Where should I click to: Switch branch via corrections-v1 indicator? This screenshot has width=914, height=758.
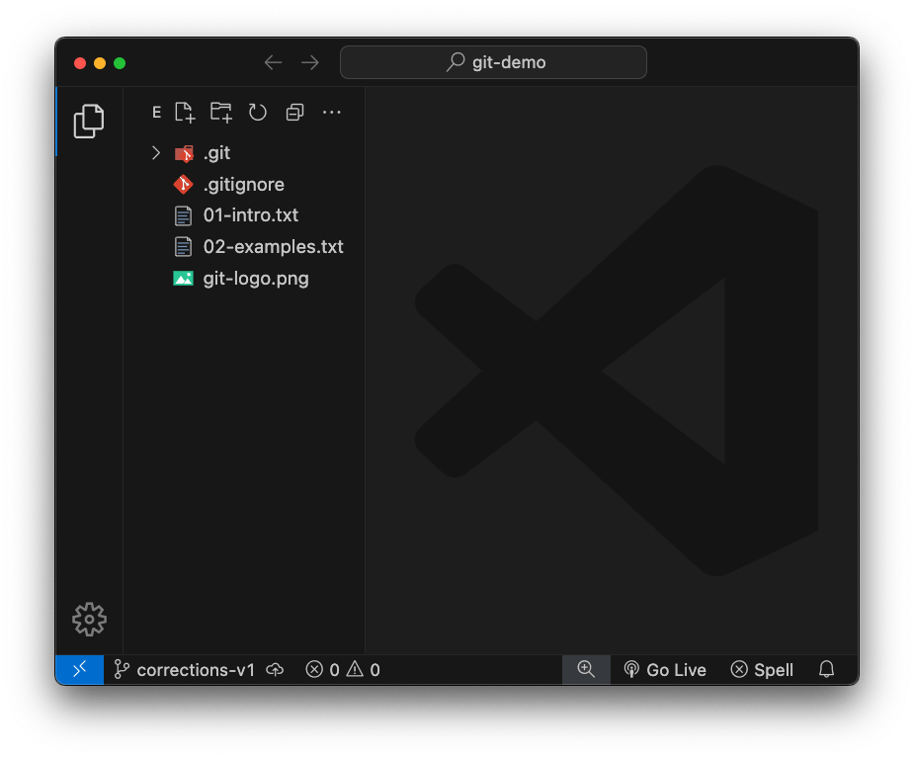coord(184,670)
